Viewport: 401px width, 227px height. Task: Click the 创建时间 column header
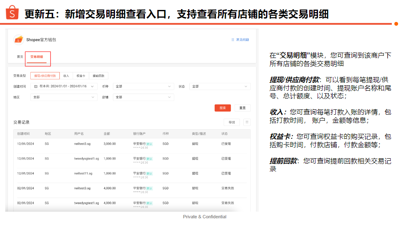23,134
